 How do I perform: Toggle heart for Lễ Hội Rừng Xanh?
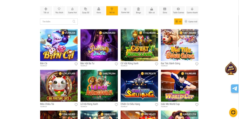click(x=116, y=105)
